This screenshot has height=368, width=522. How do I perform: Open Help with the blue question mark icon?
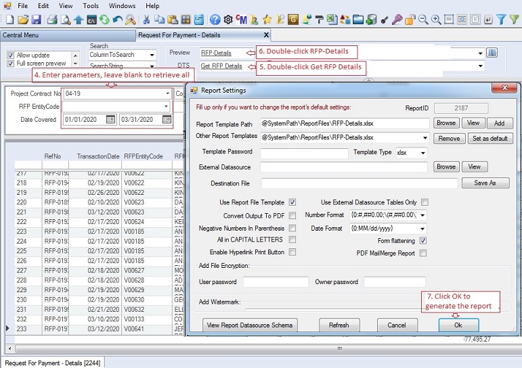pyautogui.click(x=215, y=20)
